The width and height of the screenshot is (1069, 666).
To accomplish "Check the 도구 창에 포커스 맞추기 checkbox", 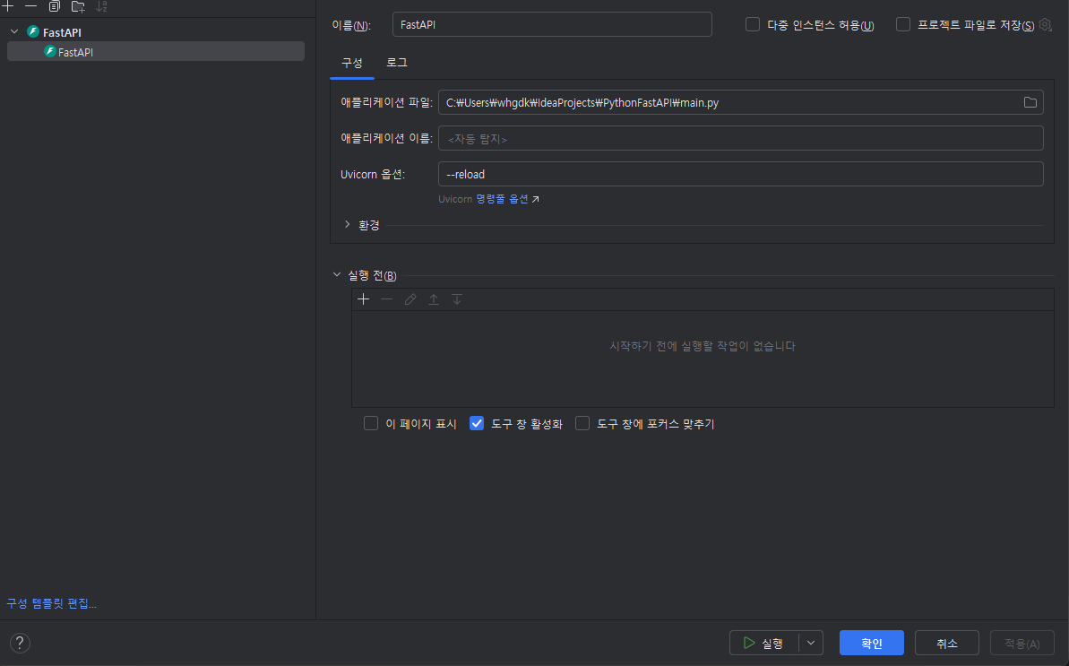I will (x=582, y=423).
